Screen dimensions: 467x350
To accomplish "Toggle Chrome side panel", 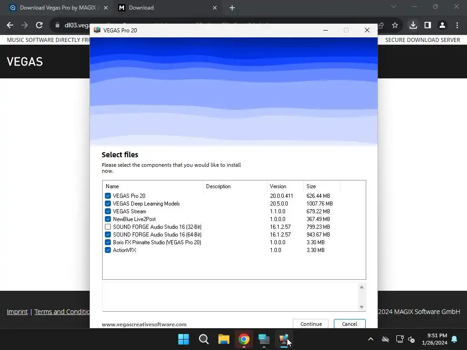I will tap(428, 26).
